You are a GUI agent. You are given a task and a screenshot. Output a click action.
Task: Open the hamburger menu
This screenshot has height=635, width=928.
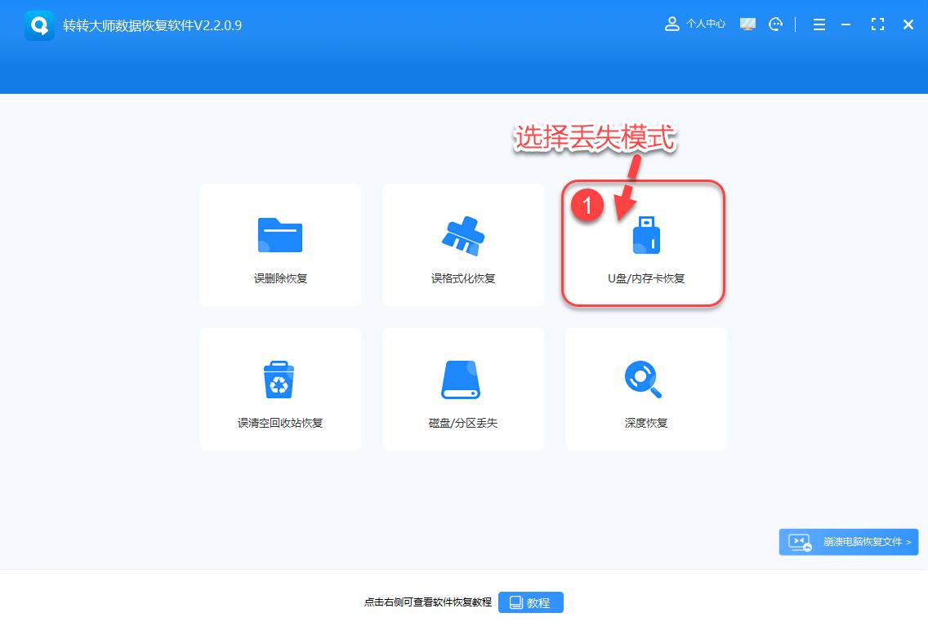point(819,24)
